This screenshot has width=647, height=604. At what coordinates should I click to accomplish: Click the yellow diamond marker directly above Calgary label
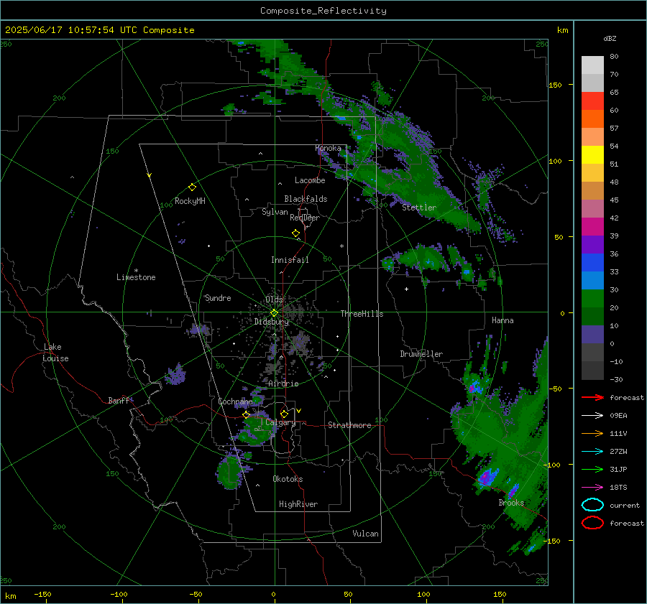[284, 414]
